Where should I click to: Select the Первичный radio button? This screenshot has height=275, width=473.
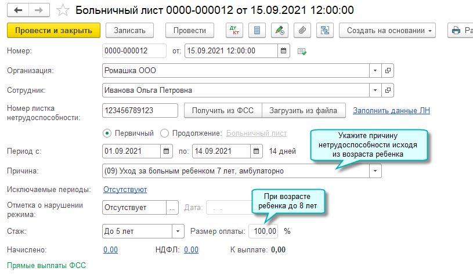(x=107, y=133)
